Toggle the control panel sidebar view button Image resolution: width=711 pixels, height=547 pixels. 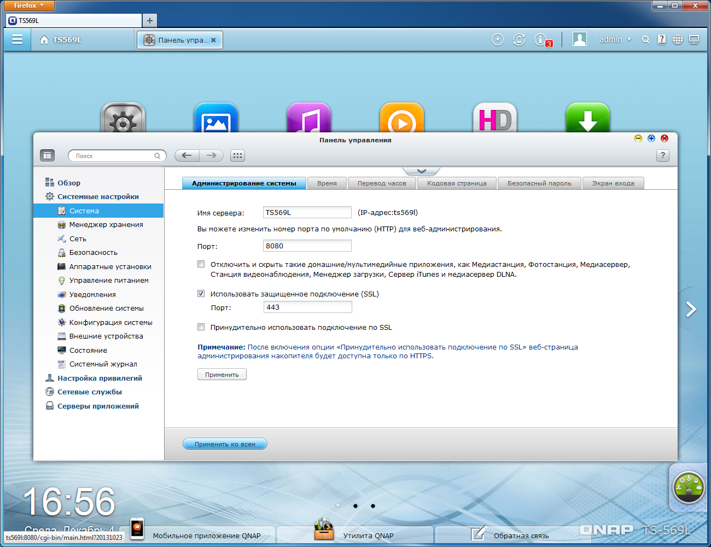(x=48, y=156)
